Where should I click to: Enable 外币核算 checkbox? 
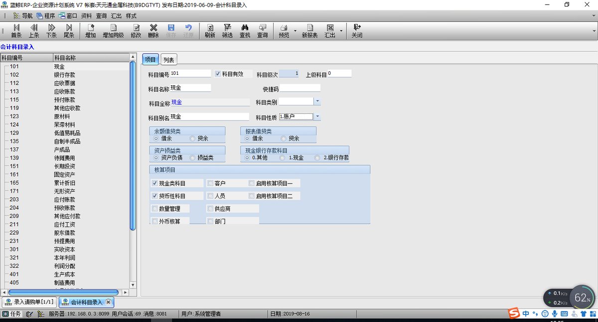(x=154, y=221)
